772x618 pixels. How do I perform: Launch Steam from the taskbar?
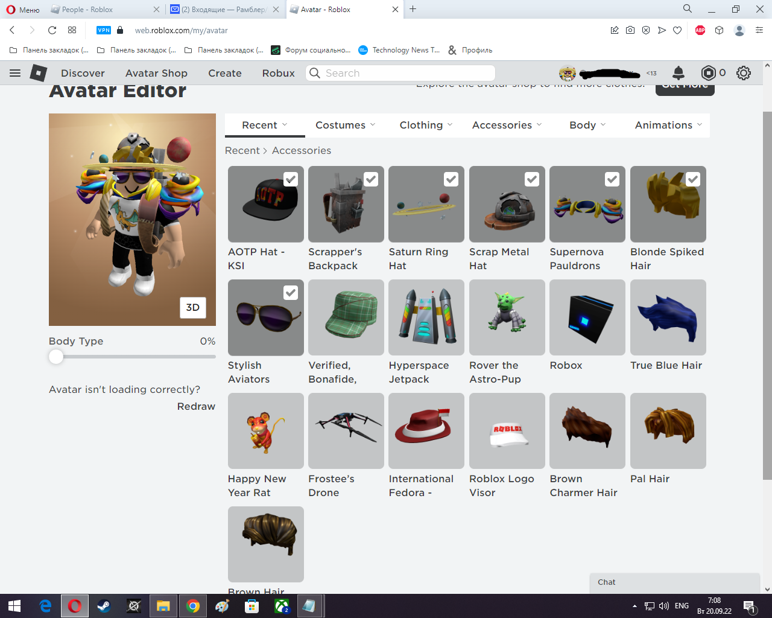point(103,606)
